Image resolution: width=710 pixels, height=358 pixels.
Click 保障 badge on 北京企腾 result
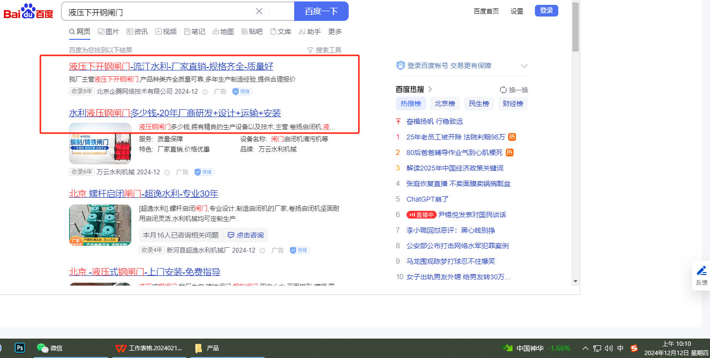[242, 91]
